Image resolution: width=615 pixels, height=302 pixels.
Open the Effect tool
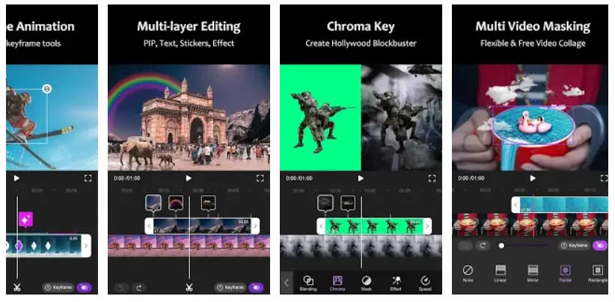pyautogui.click(x=396, y=283)
